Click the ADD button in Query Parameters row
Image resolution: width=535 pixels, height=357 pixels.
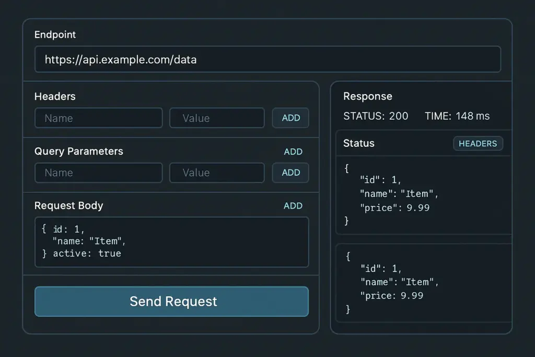coord(290,172)
